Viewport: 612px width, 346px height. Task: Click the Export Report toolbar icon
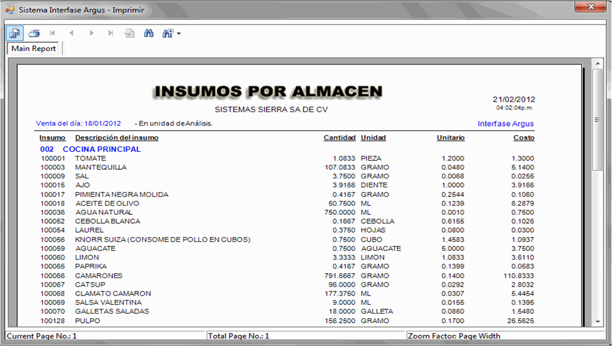[x=15, y=33]
